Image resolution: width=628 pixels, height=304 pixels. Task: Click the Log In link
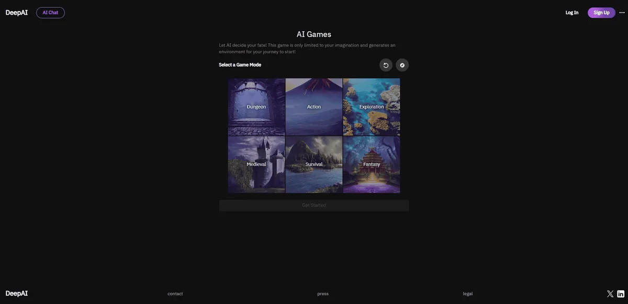572,13
